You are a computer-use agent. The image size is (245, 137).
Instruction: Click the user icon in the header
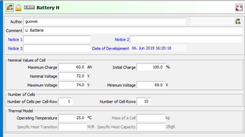(10, 7)
